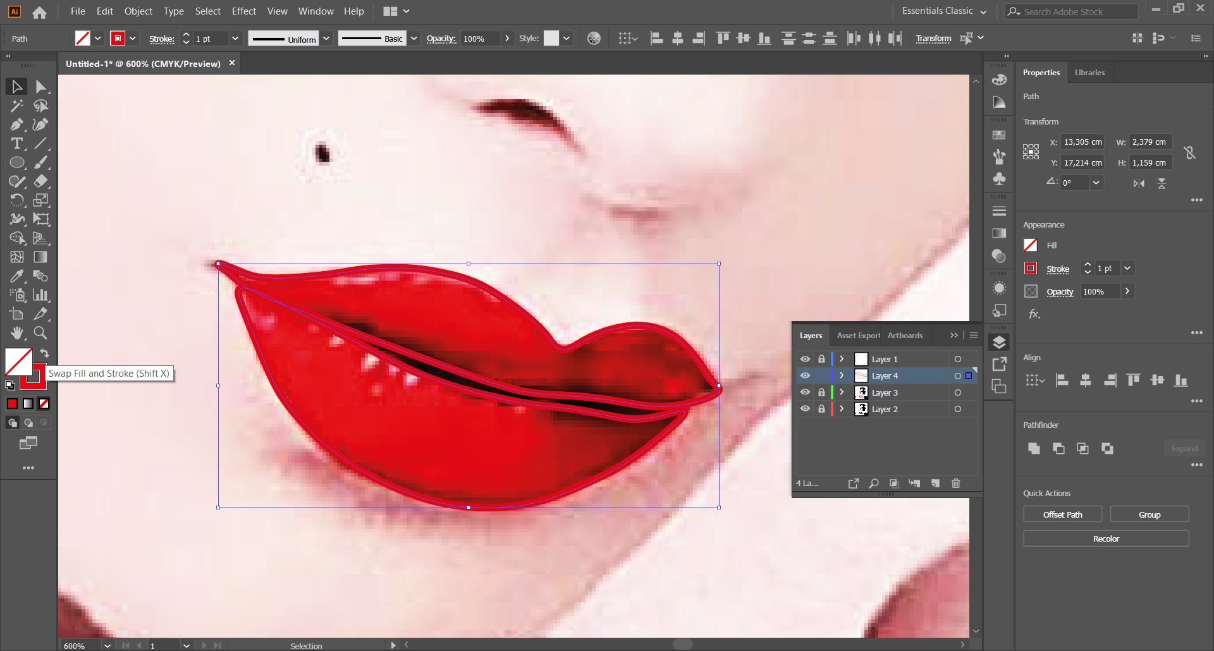Open the Window menu
Image resolution: width=1214 pixels, height=651 pixels.
coord(316,11)
